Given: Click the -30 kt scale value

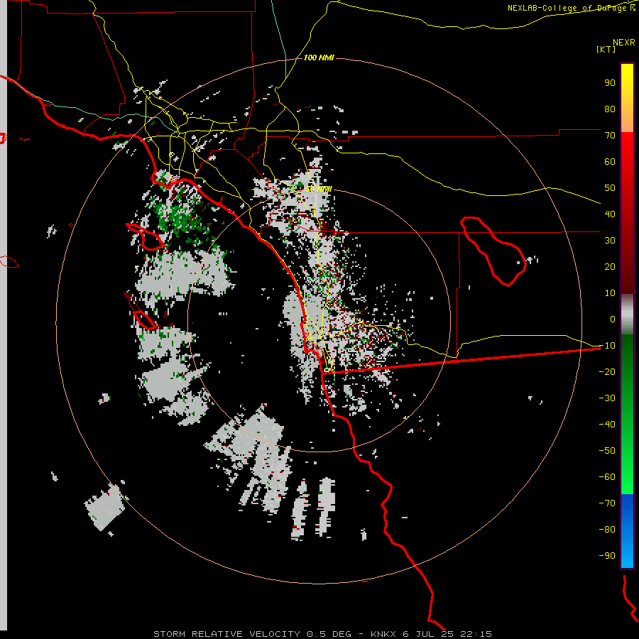Looking at the screenshot, I should point(607,398).
